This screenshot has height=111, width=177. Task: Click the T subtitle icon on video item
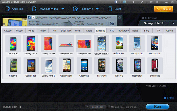click(33, 17)
